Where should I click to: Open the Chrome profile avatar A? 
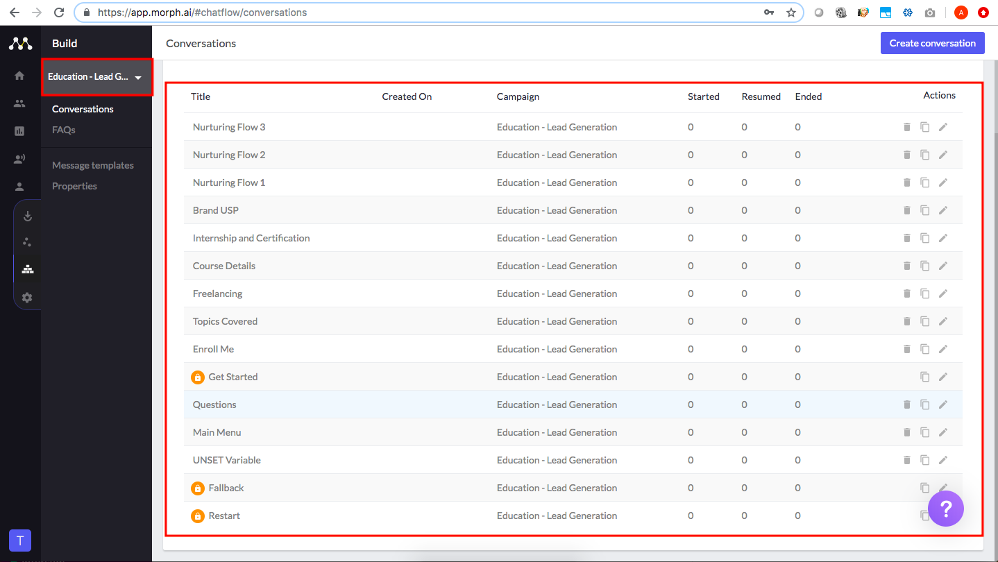[x=961, y=12]
